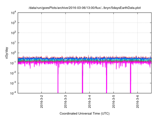The height and width of the screenshot is (116, 167).
Task: Click the 10^1 y-axis tick label
Action: 14,43
